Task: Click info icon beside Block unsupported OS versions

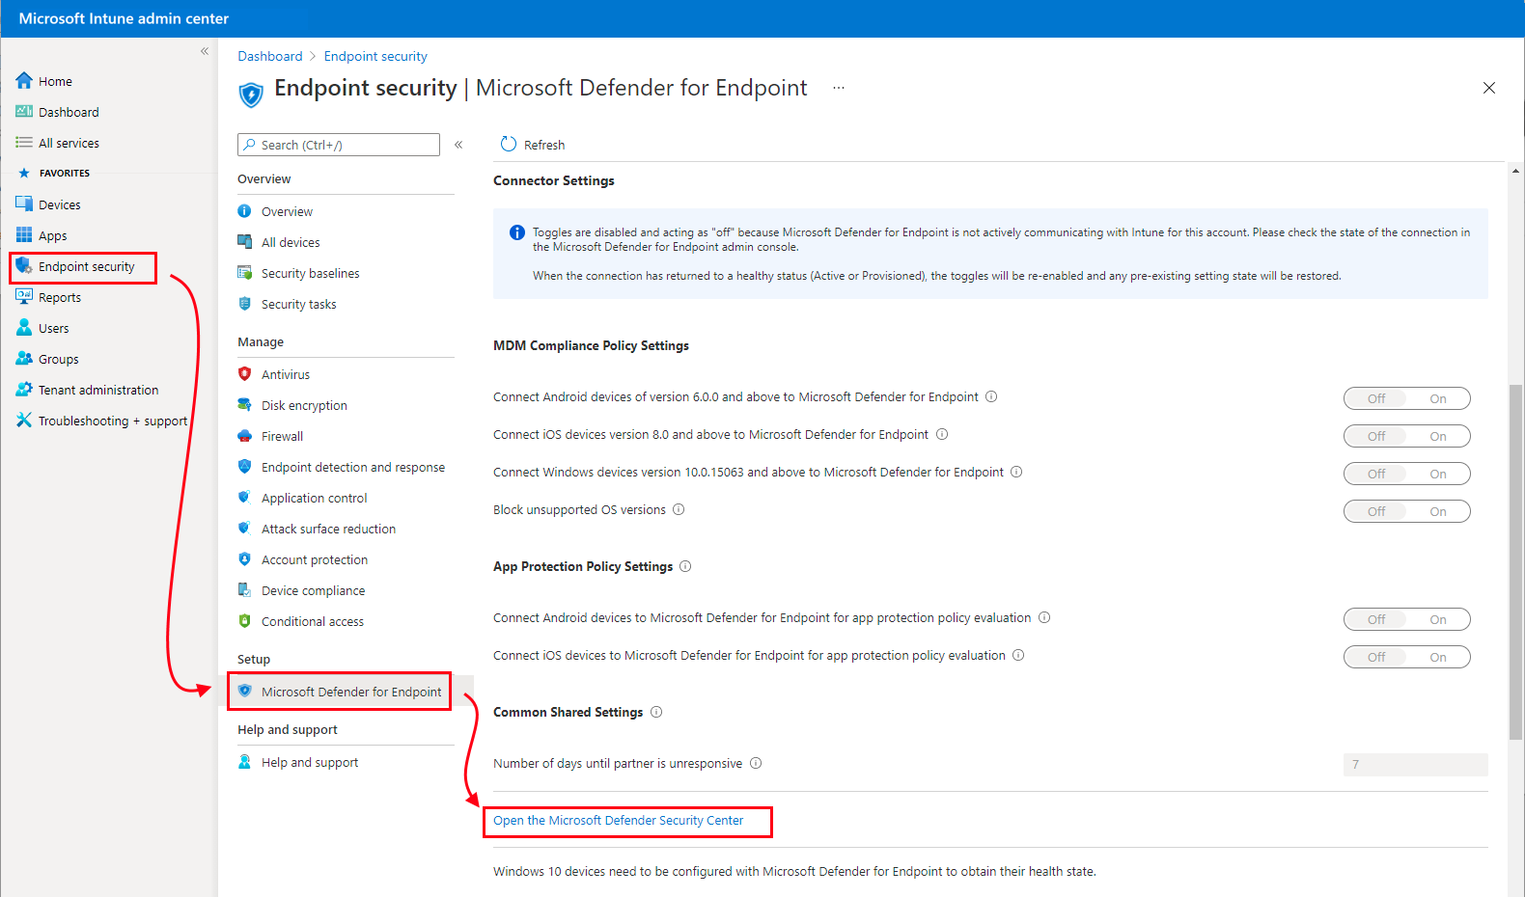Action: pyautogui.click(x=679, y=509)
